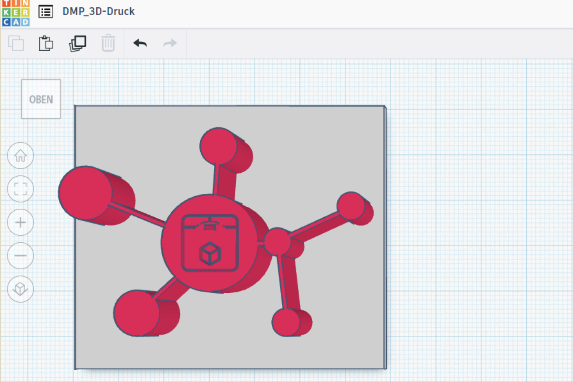Select the DMP_3D-Druck project title
Image resolution: width=573 pixels, height=382 pixels.
pos(98,11)
